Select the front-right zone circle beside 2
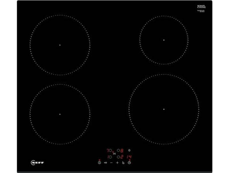The image size is (229, 173). coord(118,157)
